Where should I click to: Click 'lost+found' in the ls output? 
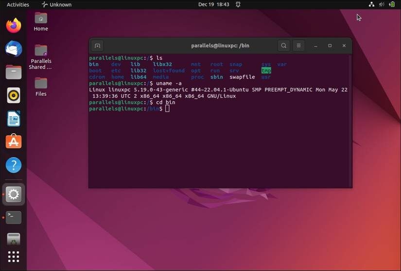(x=169, y=71)
